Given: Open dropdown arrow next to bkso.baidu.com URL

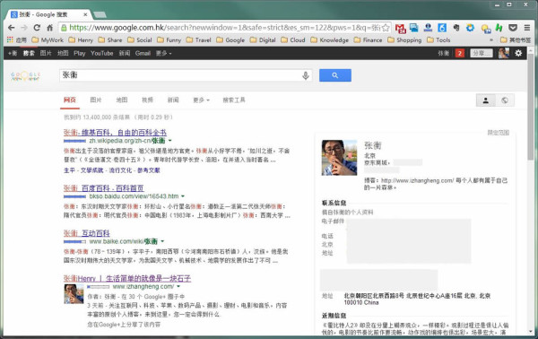Looking at the screenshot, I should point(183,196).
